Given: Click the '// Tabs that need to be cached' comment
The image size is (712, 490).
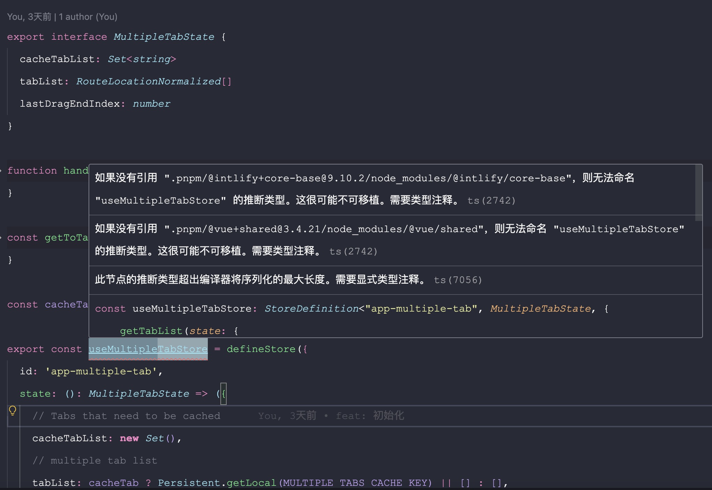Looking at the screenshot, I should (127, 416).
